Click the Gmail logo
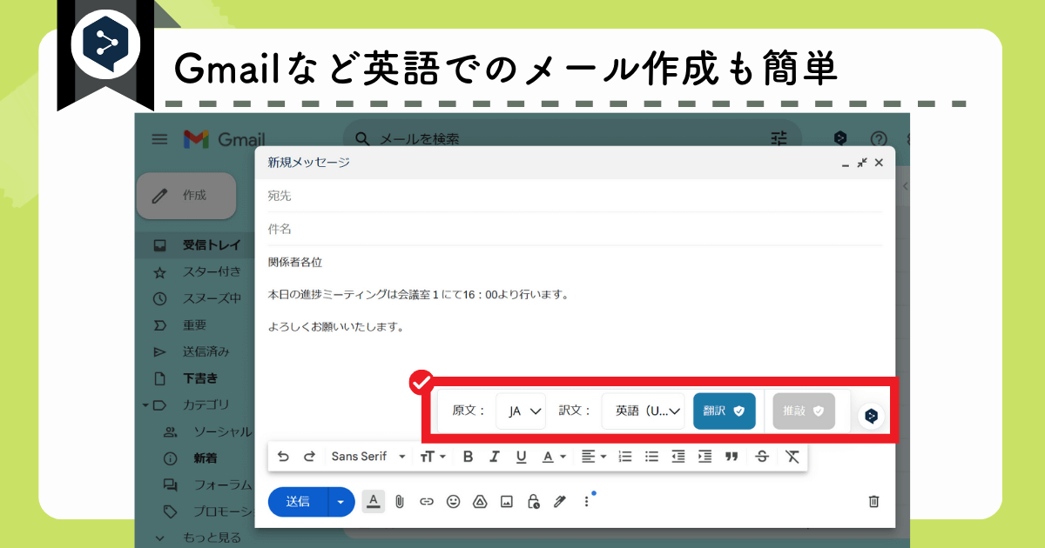Image resolution: width=1045 pixels, height=548 pixels. 224,139
